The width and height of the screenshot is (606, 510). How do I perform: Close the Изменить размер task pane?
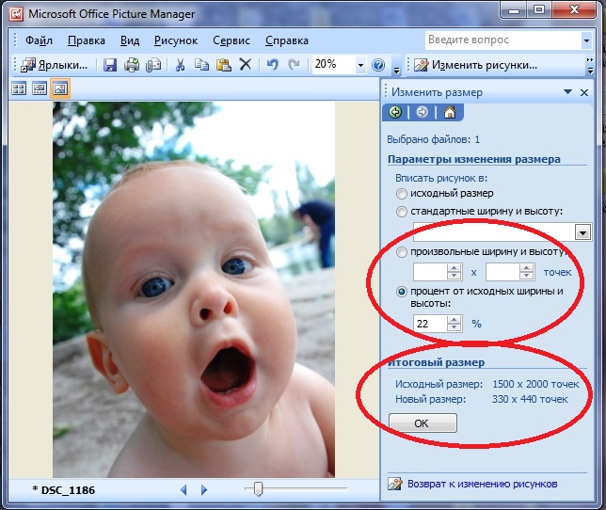tap(584, 93)
